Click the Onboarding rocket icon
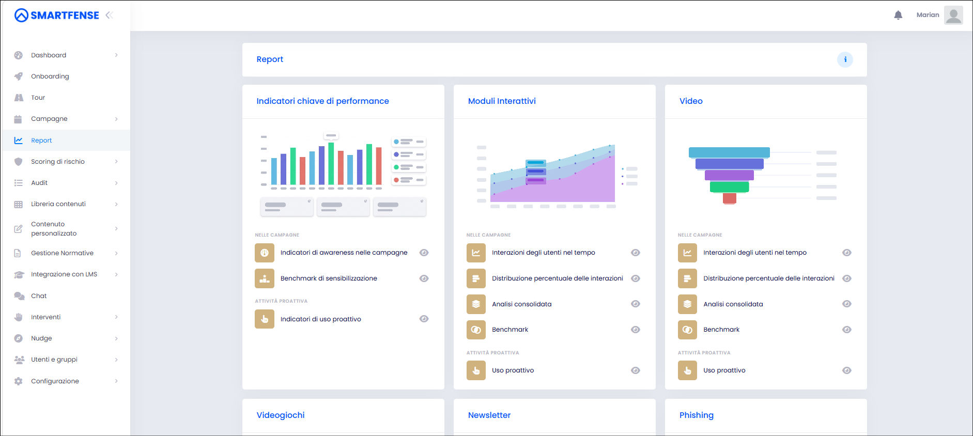This screenshot has width=973, height=436. [19, 76]
